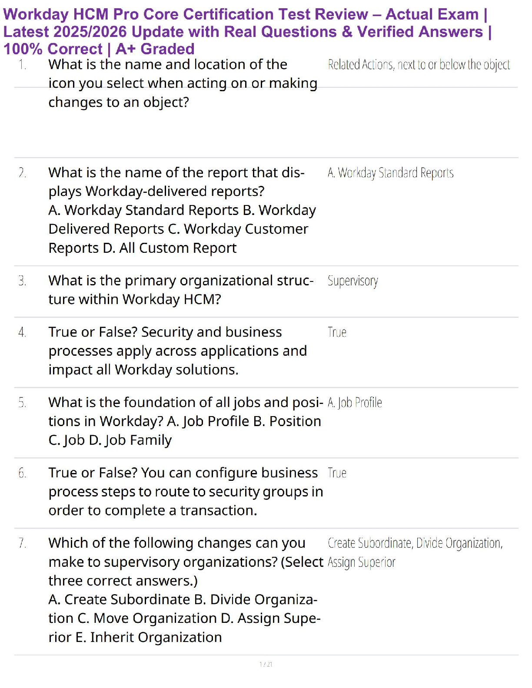Click the primary organizational structure question
532x688 pixels.
(x=181, y=290)
